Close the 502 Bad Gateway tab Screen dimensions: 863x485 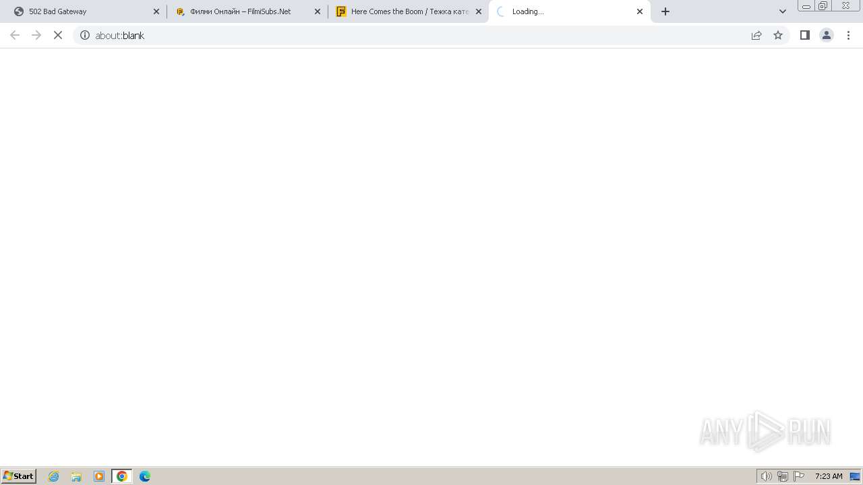(x=156, y=11)
